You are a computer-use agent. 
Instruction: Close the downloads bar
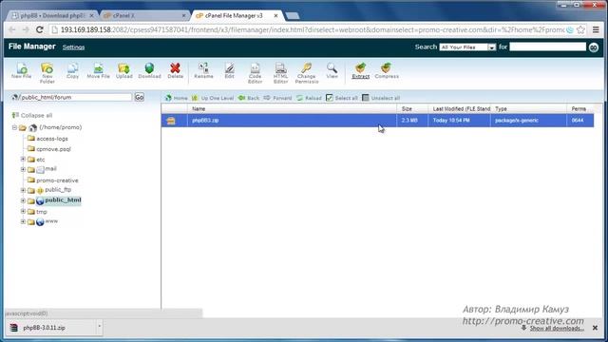point(596,328)
